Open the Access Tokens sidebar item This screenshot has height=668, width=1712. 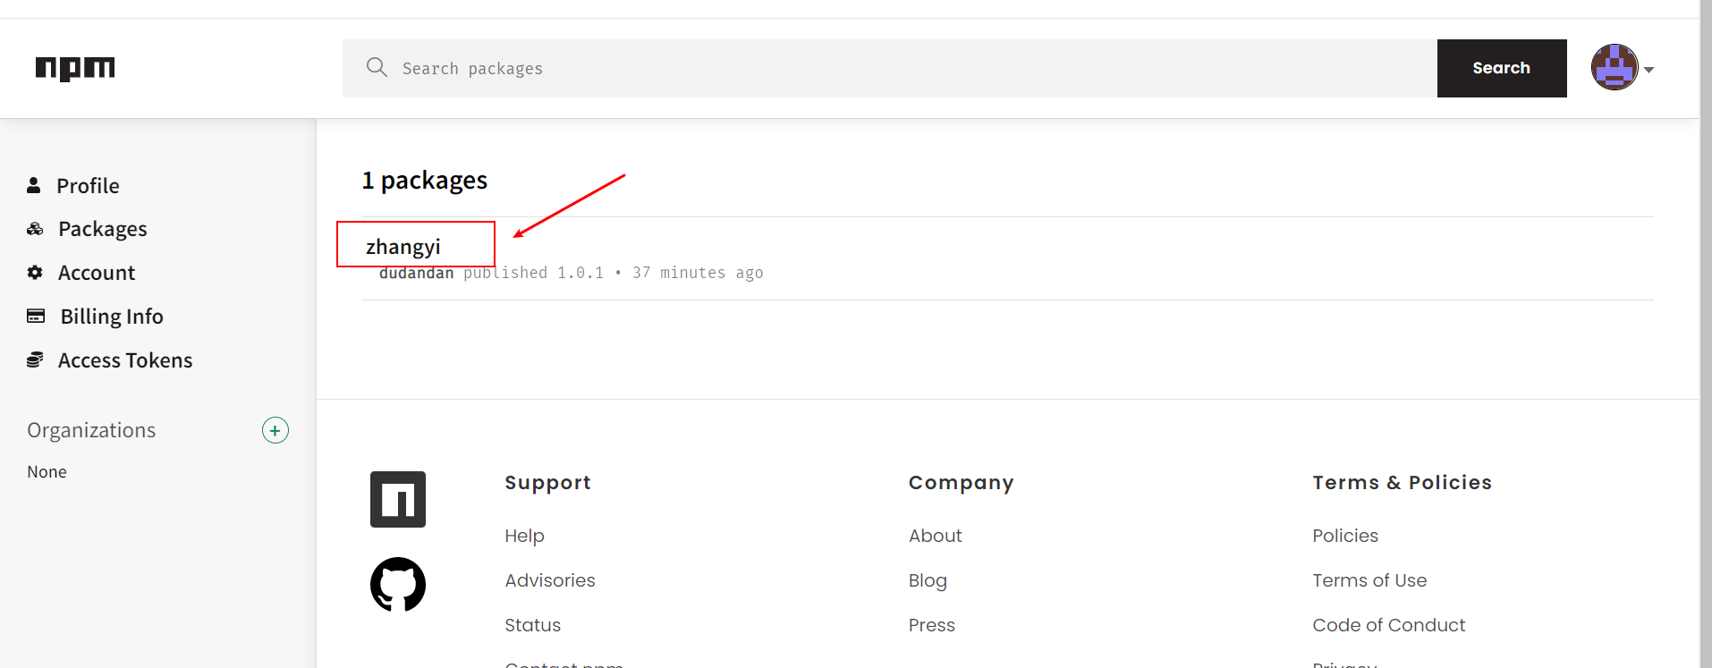[125, 359]
